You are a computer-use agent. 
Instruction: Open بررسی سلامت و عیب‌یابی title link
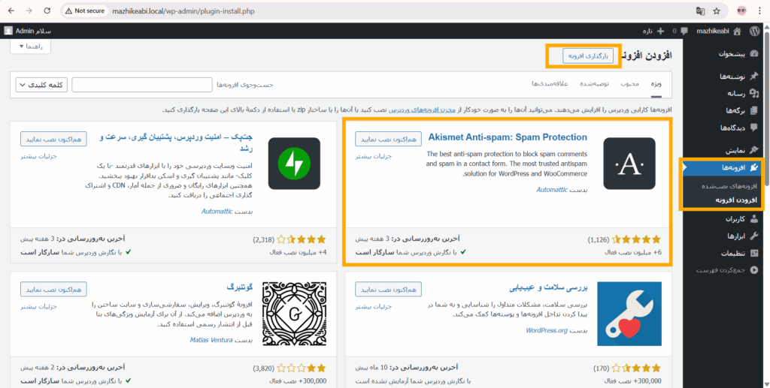[548, 287]
